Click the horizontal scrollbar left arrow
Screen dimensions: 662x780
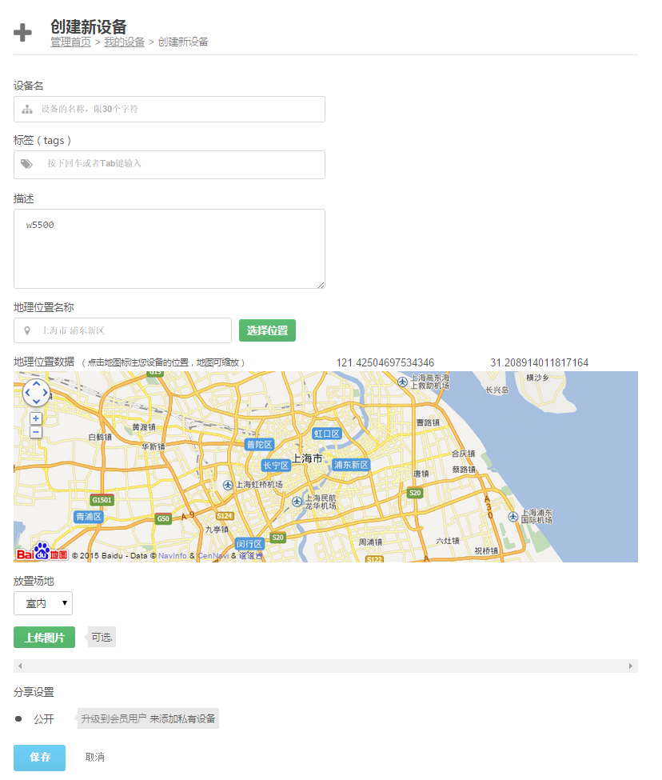click(x=20, y=666)
